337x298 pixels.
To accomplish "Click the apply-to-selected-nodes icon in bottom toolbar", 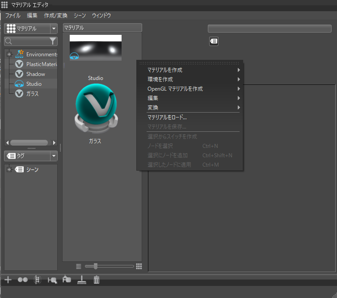I will (67, 279).
